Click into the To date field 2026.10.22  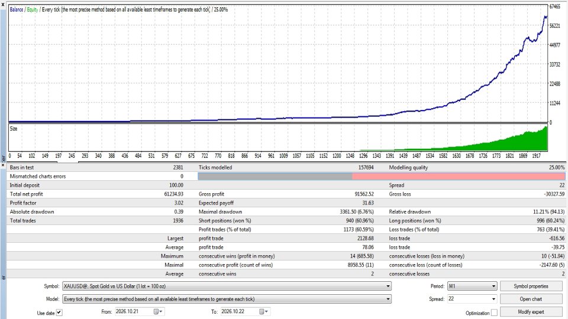coord(240,311)
